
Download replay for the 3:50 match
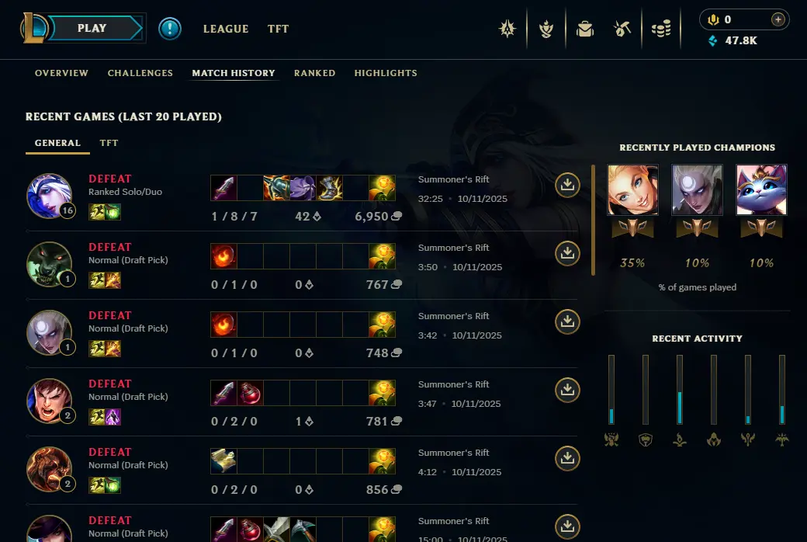(567, 253)
